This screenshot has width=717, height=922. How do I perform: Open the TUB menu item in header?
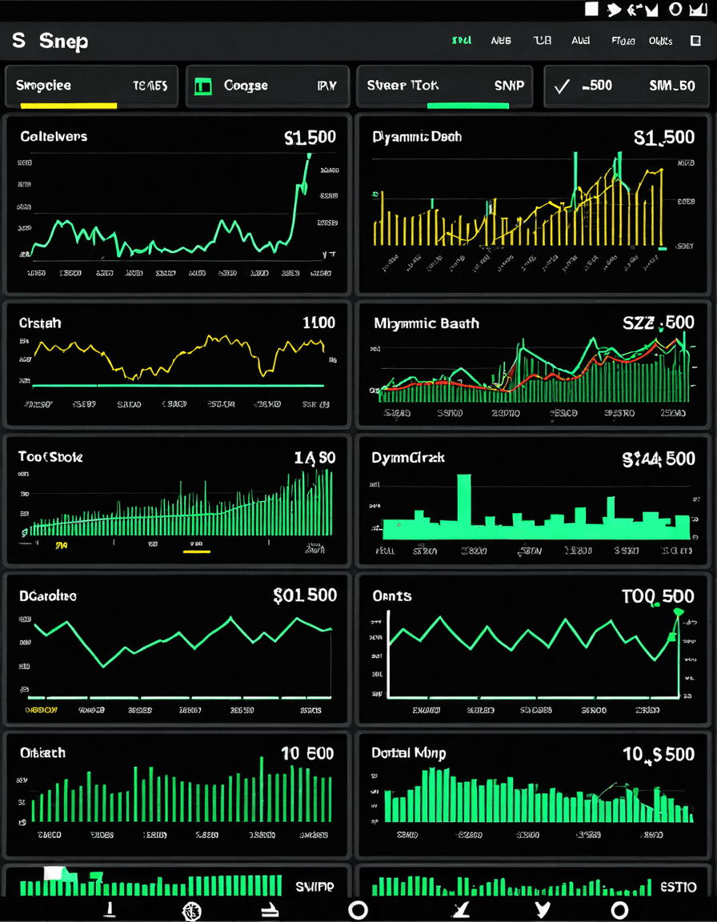coord(542,41)
